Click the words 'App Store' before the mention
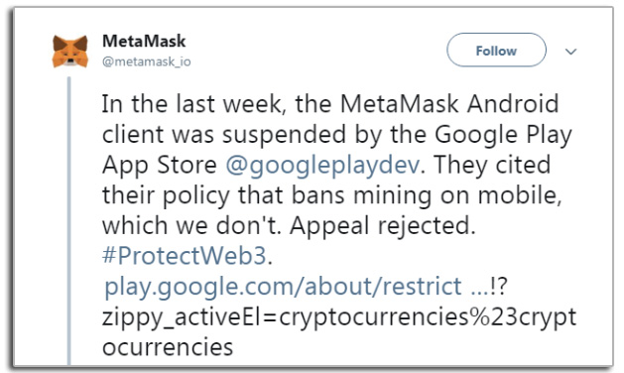 [159, 166]
